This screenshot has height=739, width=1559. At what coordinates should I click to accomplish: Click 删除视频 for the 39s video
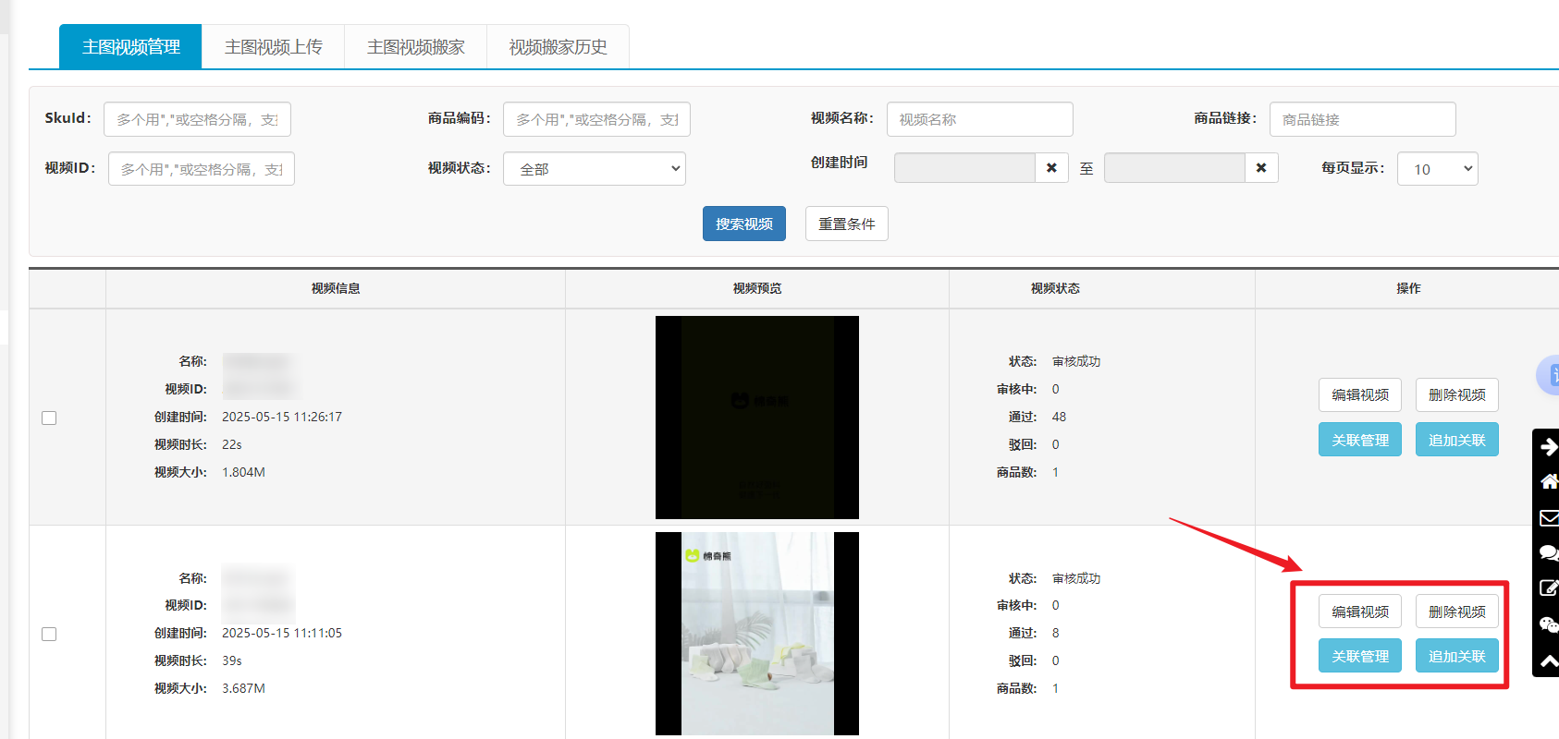pos(1456,612)
